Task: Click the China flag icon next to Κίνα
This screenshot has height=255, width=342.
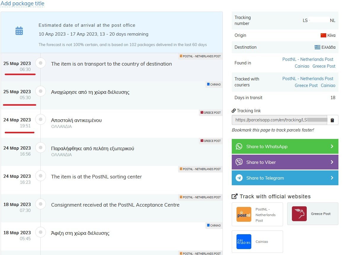Action: coord(323,35)
